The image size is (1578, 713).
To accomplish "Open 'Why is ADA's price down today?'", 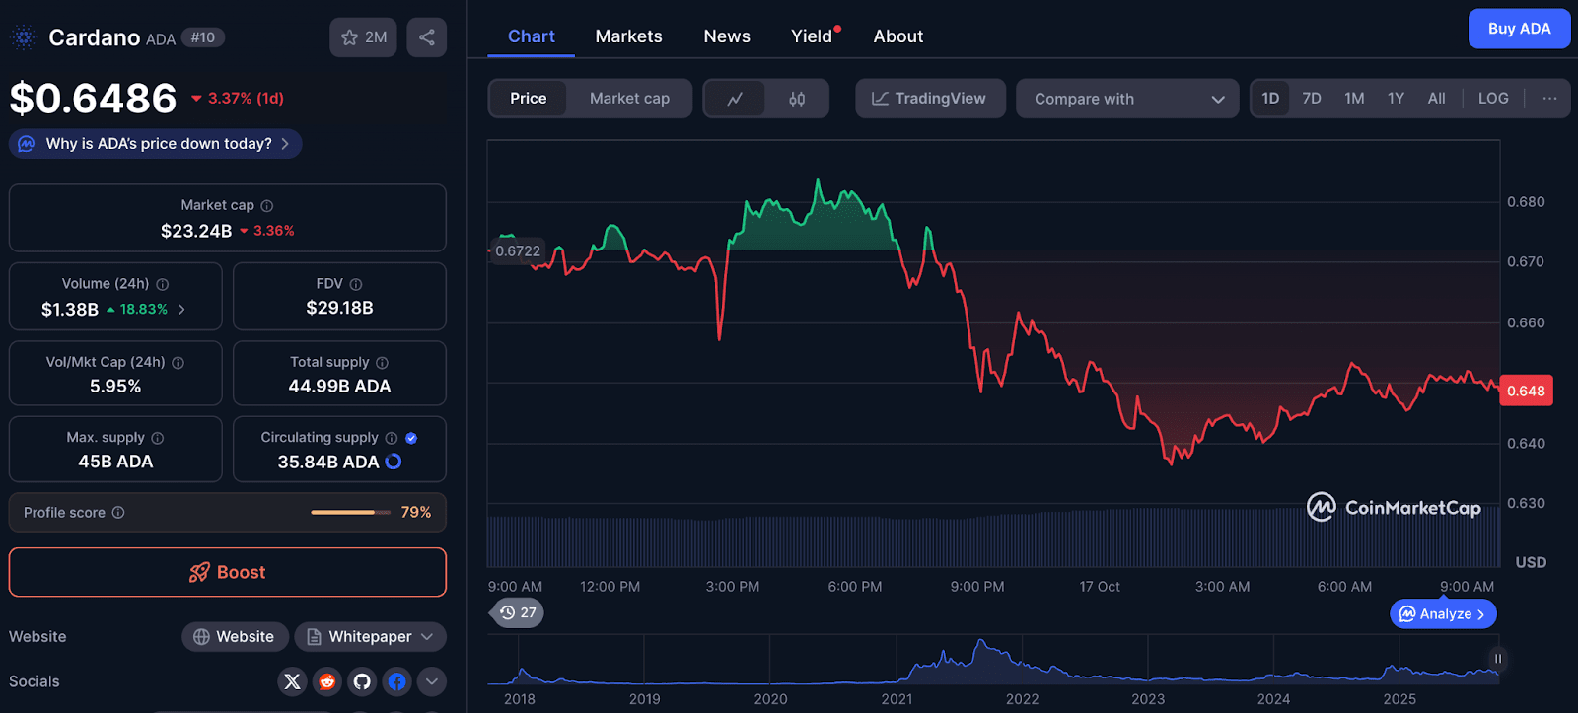I will (158, 144).
